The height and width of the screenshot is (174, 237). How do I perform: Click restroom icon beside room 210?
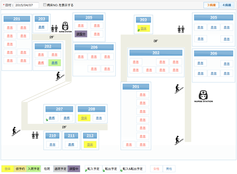(35, 135)
